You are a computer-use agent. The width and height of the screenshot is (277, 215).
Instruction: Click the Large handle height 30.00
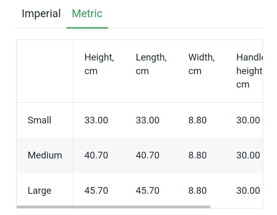(248, 191)
